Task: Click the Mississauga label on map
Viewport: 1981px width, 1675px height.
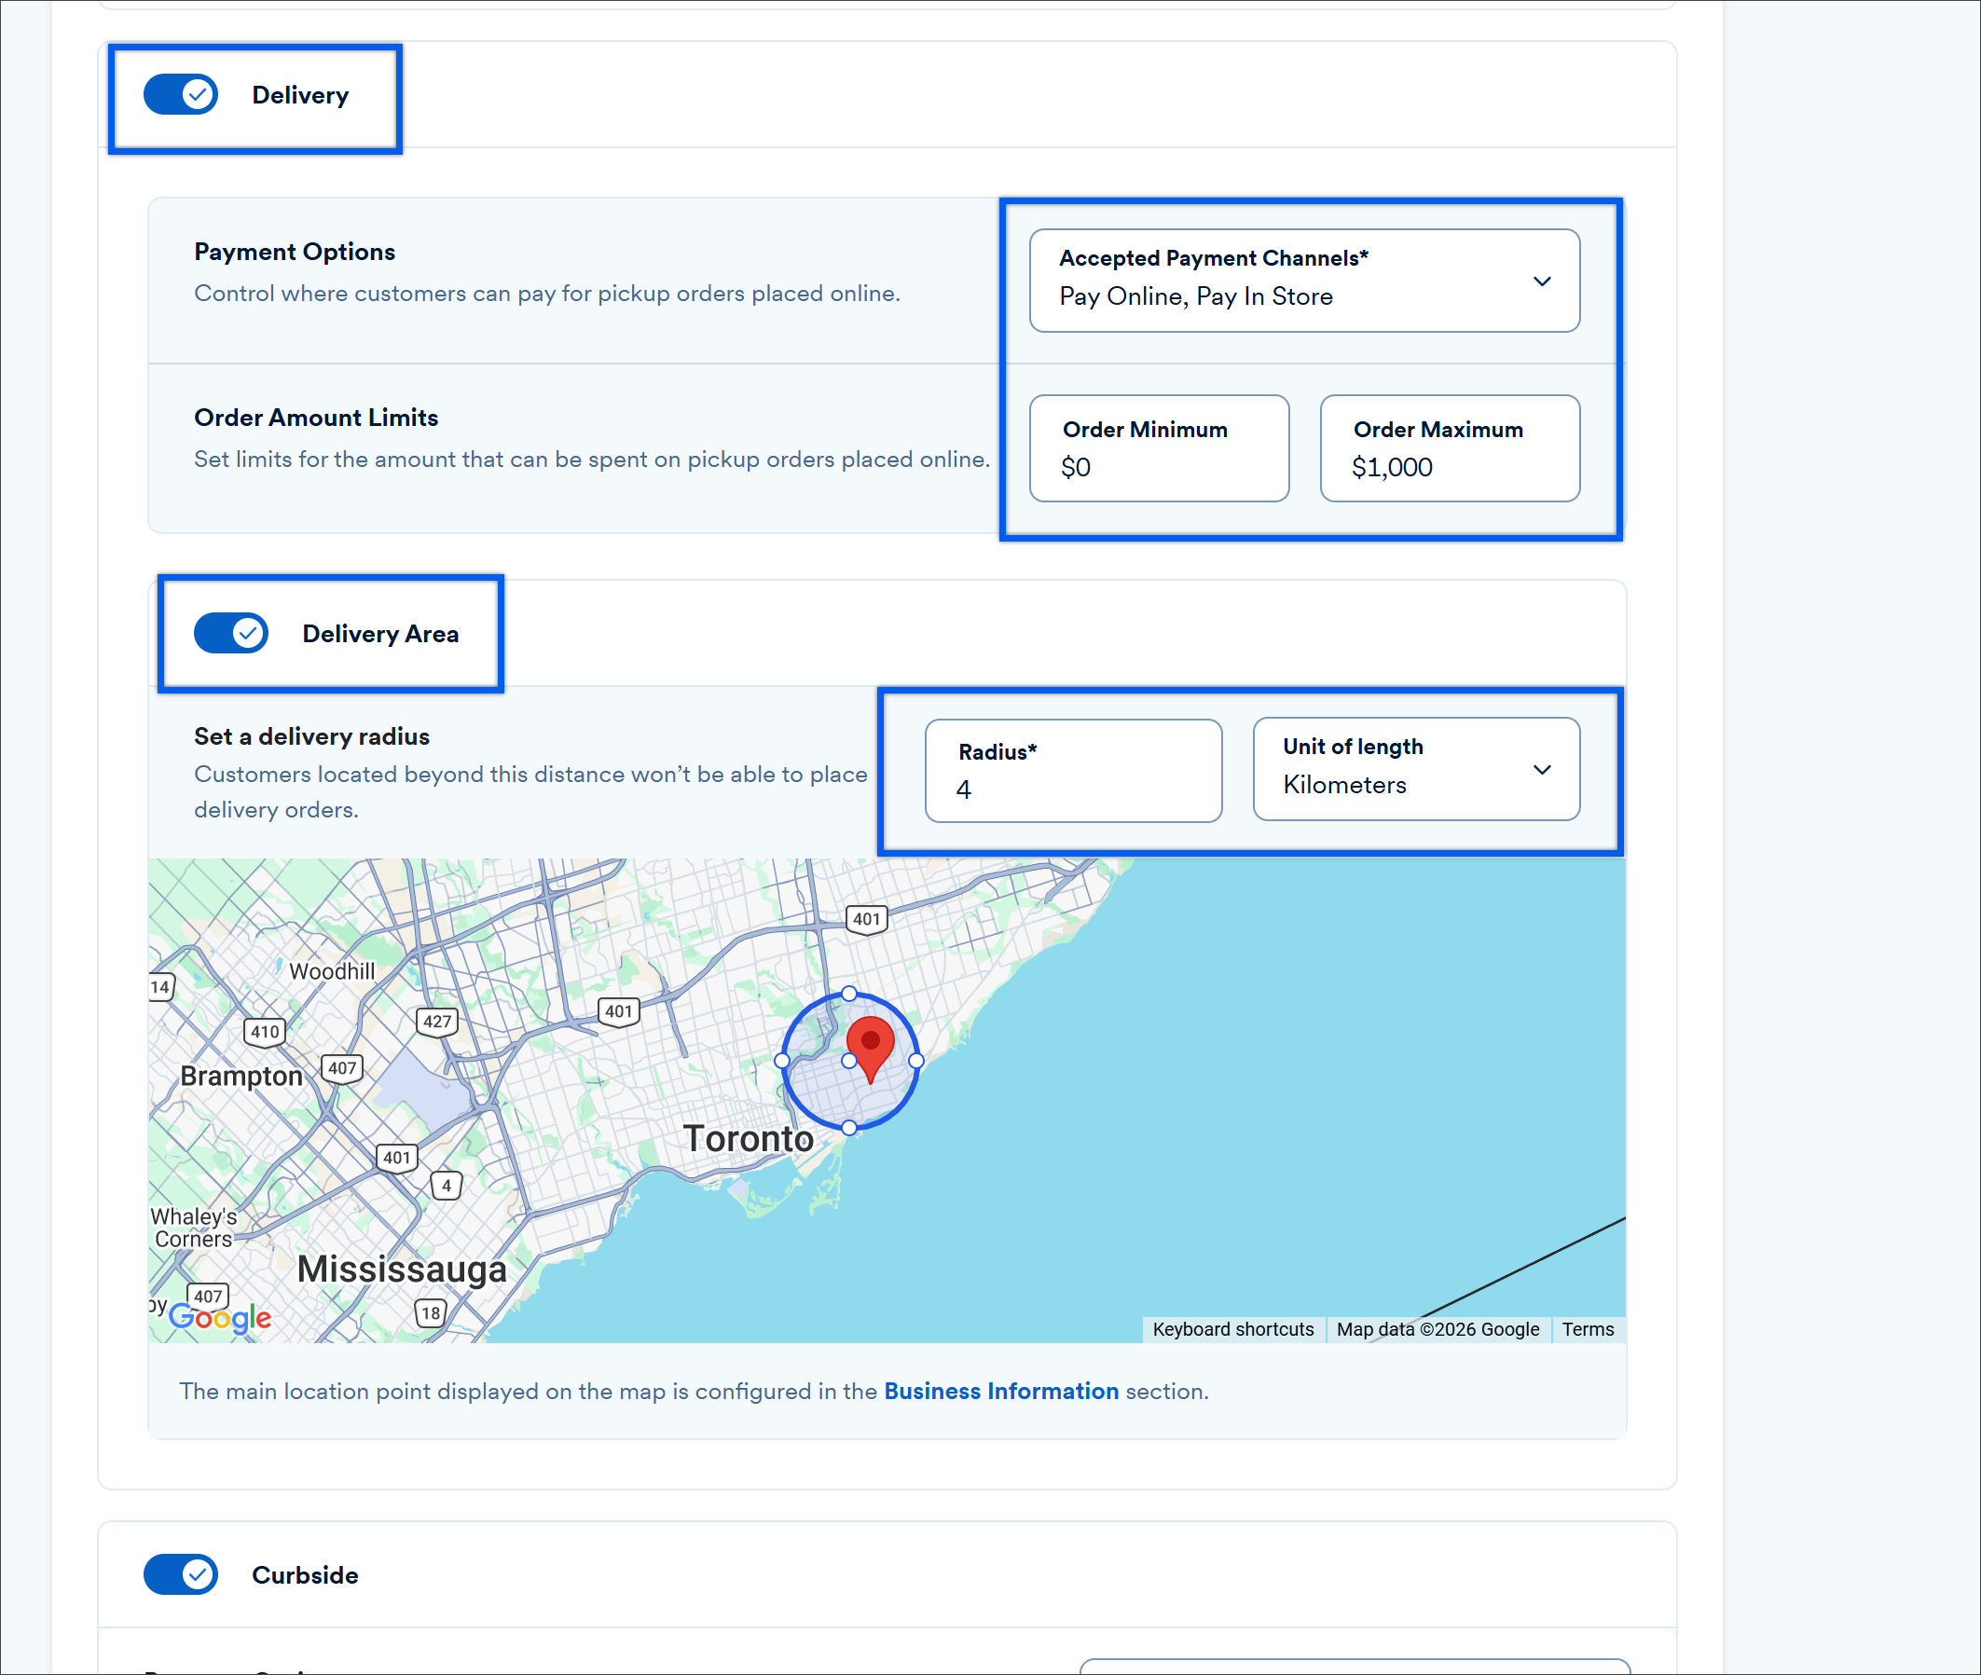Action: pos(402,1270)
